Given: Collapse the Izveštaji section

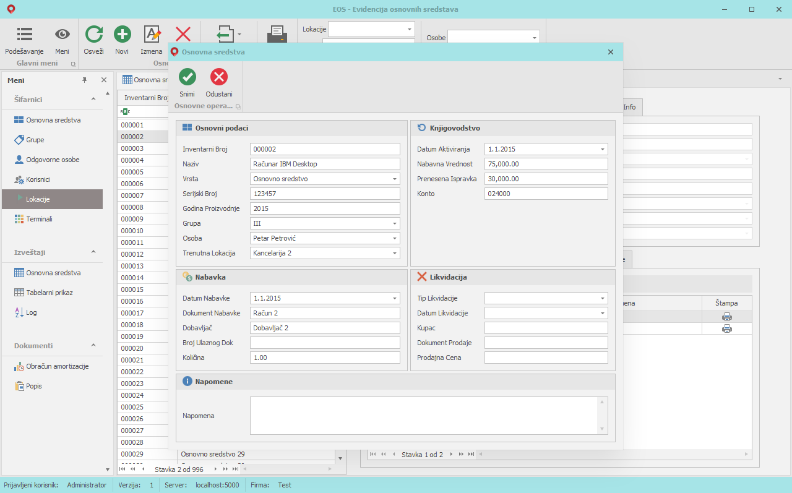Looking at the screenshot, I should click(x=93, y=252).
